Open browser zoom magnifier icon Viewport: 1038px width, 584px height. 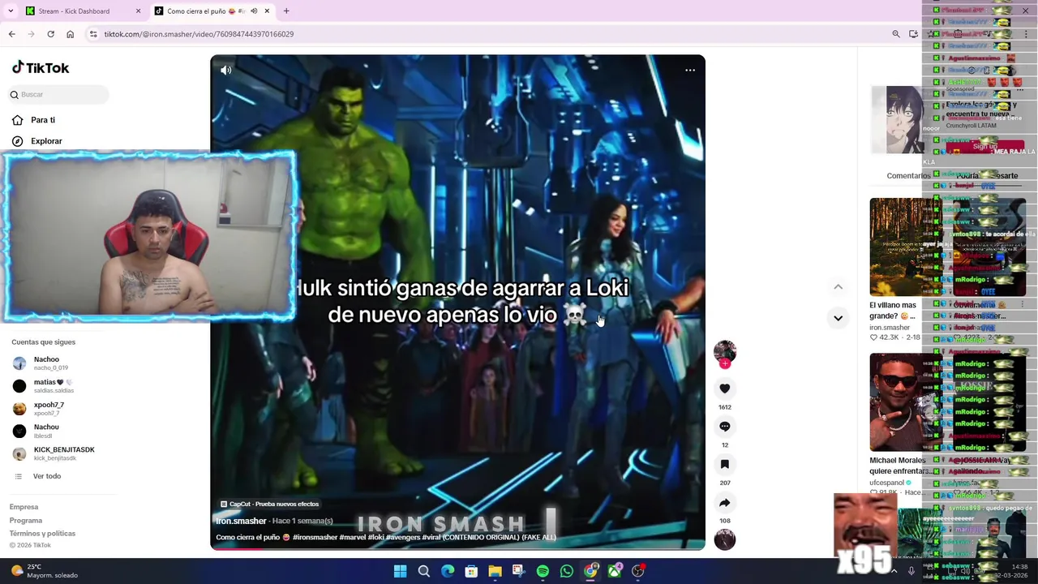[x=896, y=34]
